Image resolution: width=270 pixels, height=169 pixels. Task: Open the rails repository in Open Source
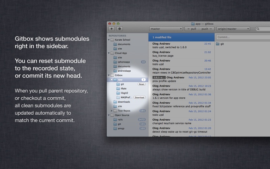point(115,120)
